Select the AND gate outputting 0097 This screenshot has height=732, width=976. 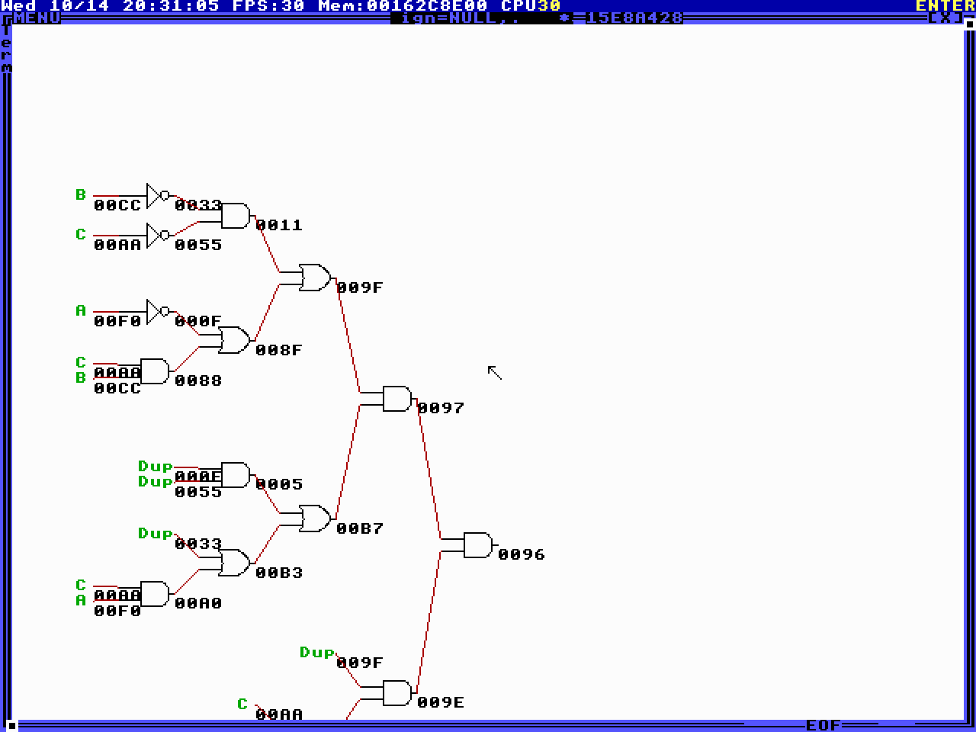click(398, 399)
